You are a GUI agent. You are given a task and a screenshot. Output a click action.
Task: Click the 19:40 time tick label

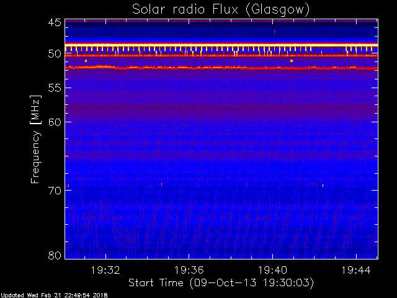[272, 270]
